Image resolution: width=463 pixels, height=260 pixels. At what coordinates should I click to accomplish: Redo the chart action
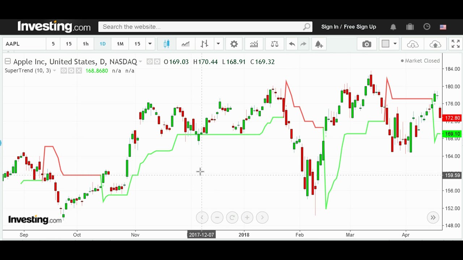[x=303, y=44]
